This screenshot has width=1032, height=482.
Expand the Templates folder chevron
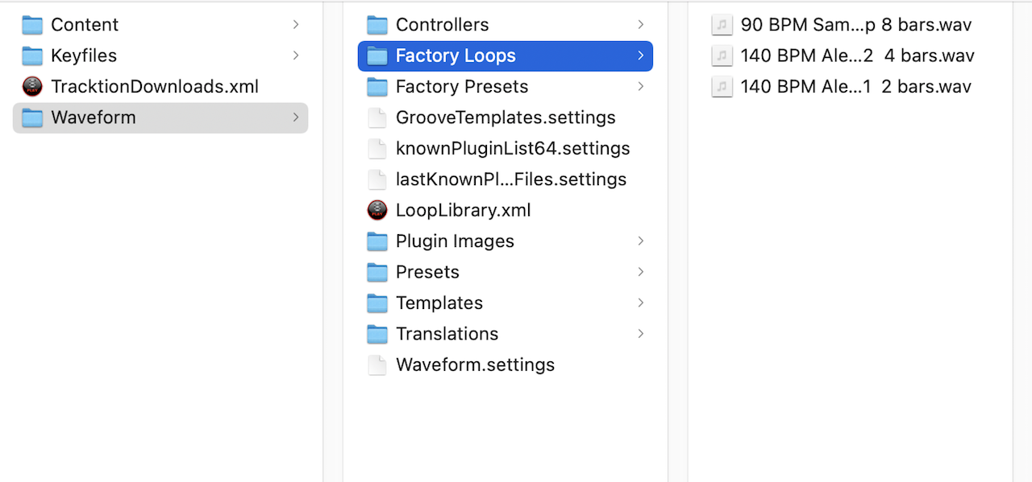(x=641, y=303)
